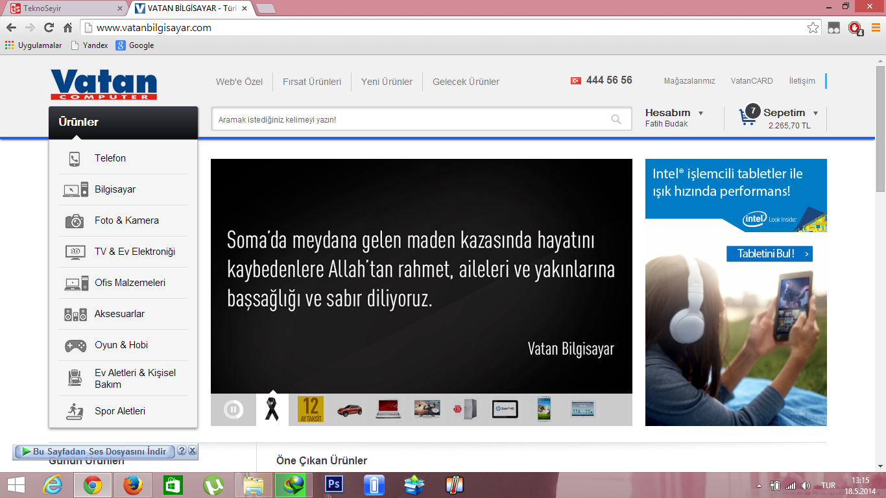Open a new browser tab
This screenshot has width=886, height=498.
[x=266, y=8]
